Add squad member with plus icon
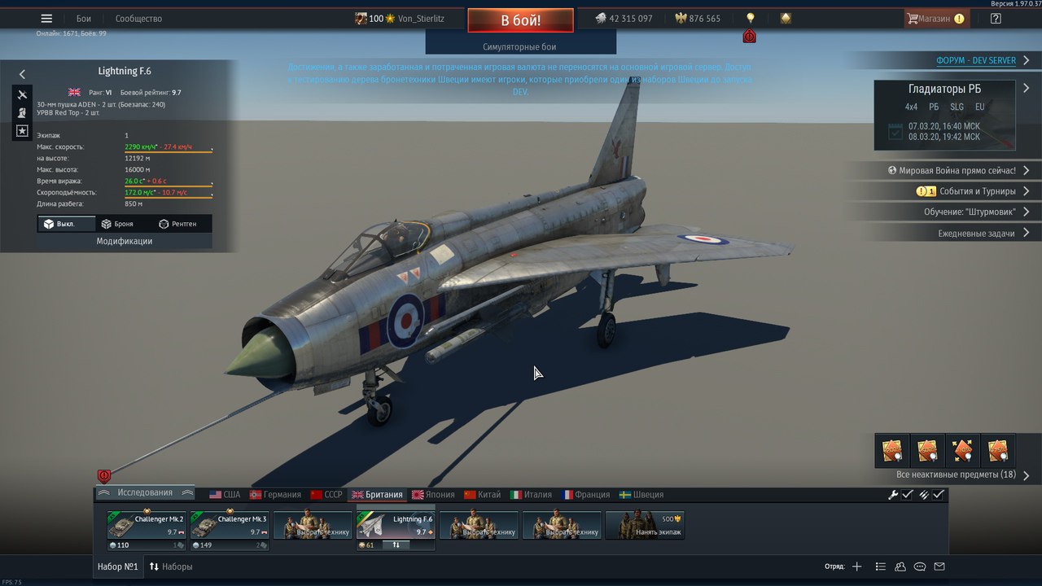 click(856, 566)
